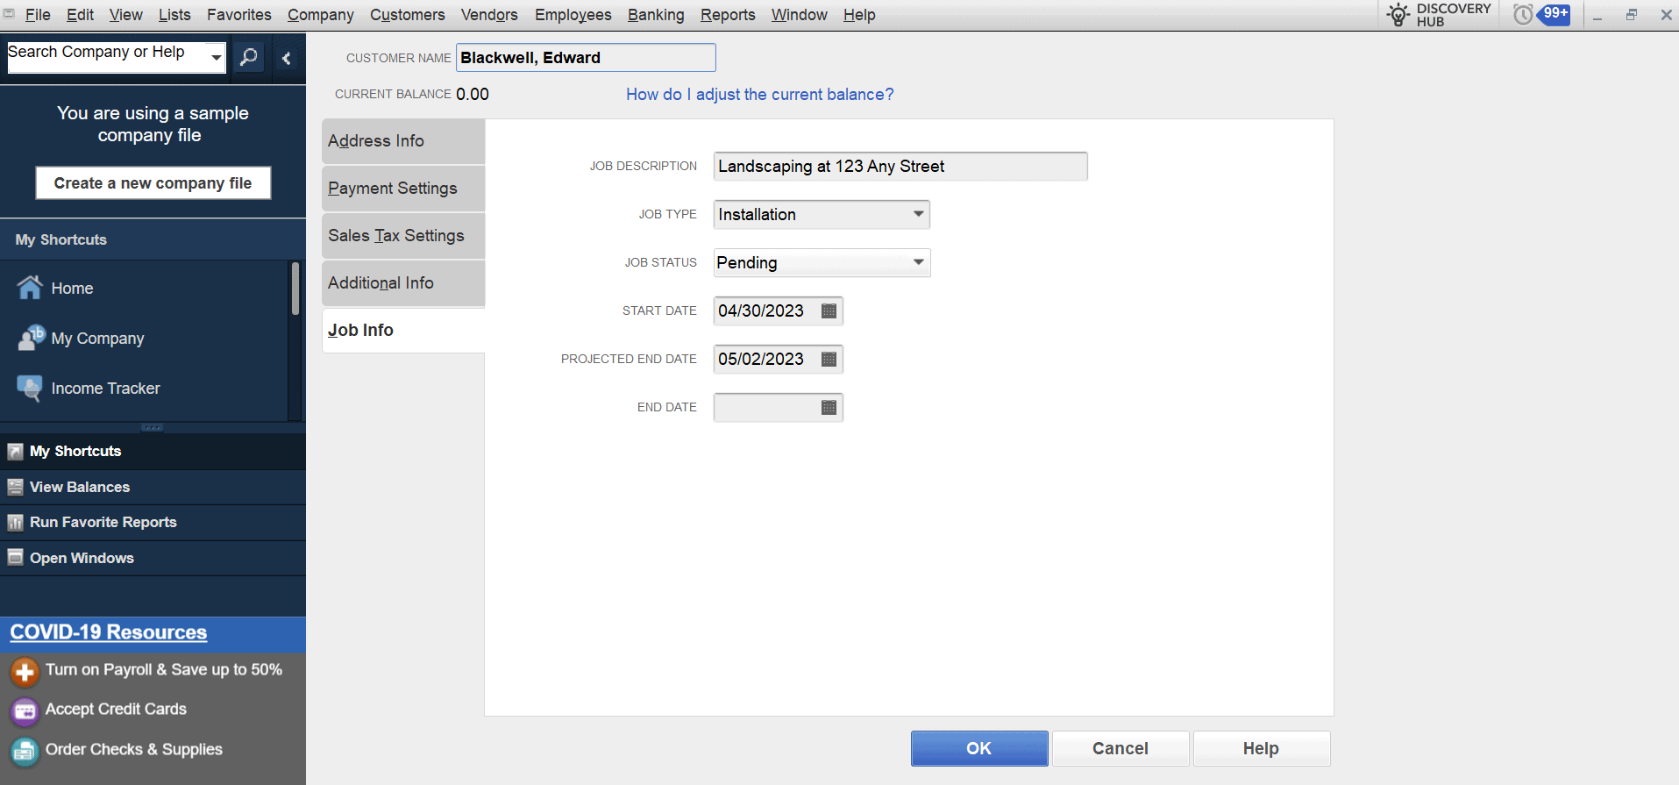Screen dimensions: 1679x785
Task: Open the Window menu
Action: click(799, 15)
